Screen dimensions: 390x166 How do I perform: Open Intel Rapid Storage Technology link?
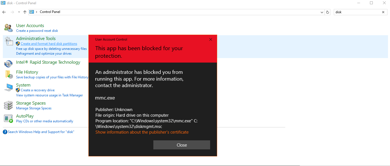(x=48, y=62)
